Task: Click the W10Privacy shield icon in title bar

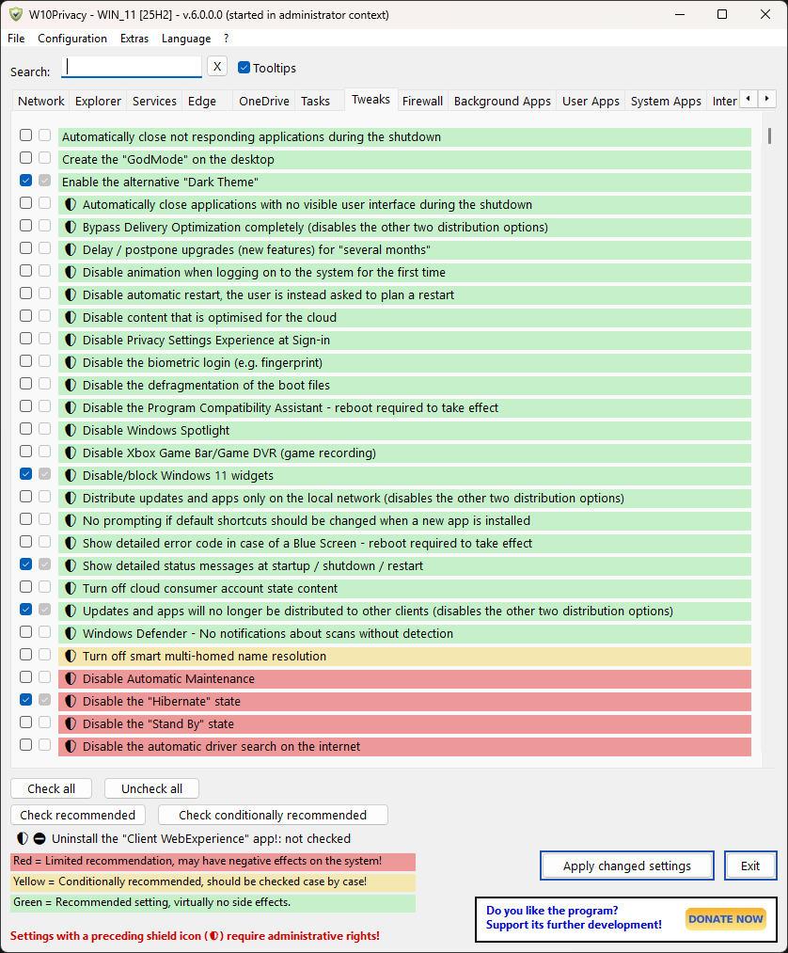Action: [16, 14]
